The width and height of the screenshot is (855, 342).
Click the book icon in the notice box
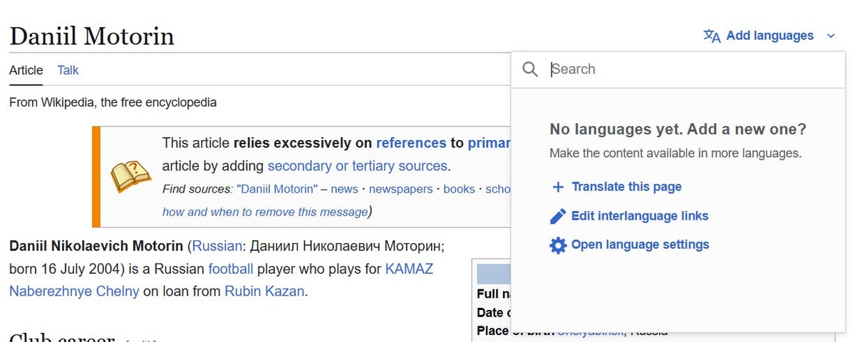pyautogui.click(x=131, y=176)
